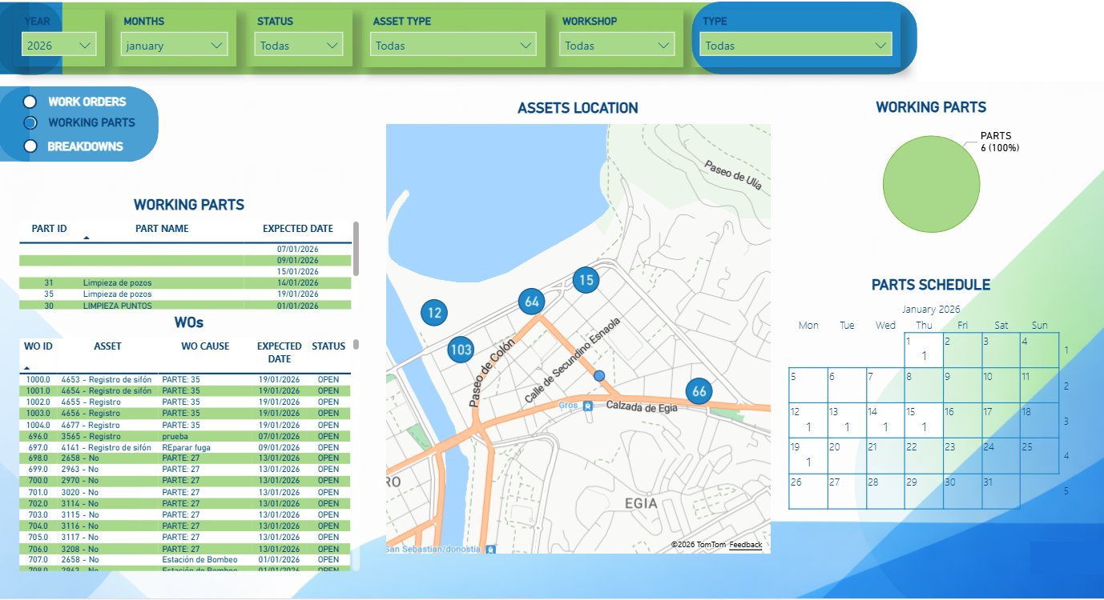Click the green slice of the Working Parts pie
The height and width of the screenshot is (600, 1104).
931,184
